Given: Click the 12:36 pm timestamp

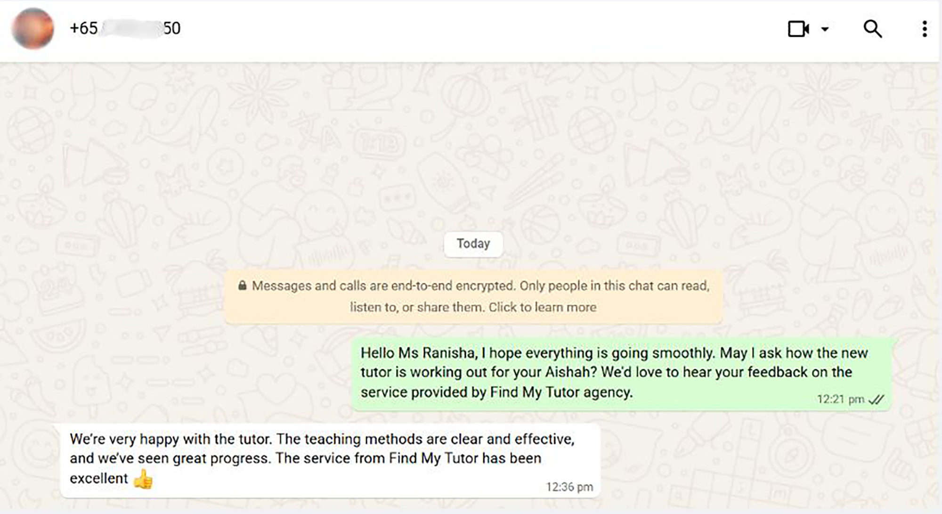Looking at the screenshot, I should point(569,487).
